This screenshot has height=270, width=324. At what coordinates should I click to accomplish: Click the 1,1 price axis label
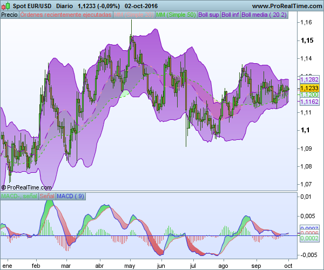[x=306, y=130]
